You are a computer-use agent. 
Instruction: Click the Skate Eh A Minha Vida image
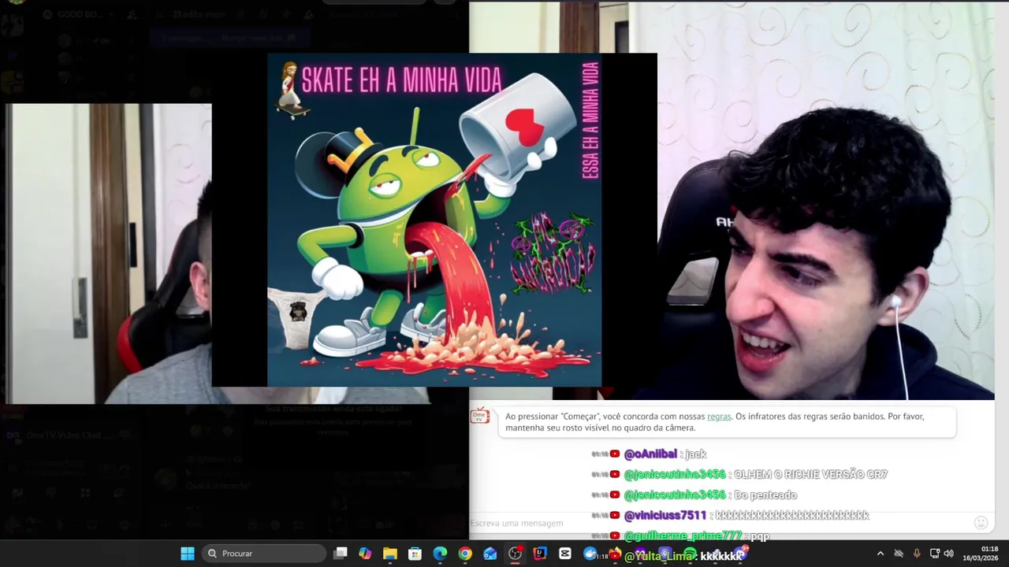pos(434,220)
